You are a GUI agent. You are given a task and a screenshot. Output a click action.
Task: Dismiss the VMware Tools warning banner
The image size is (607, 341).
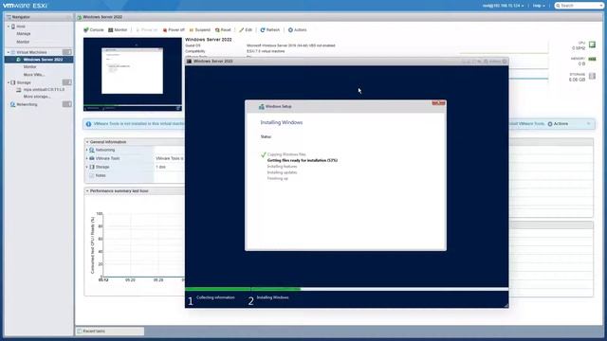point(588,124)
